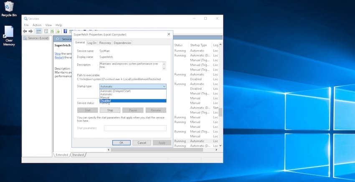The height and width of the screenshot is (182, 355).
Task: Choose the Automatic option in open list
Action: pos(133,94)
